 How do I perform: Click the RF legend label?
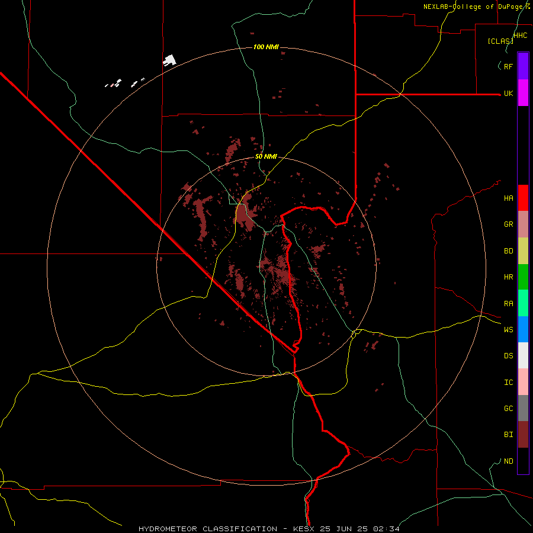508,67
